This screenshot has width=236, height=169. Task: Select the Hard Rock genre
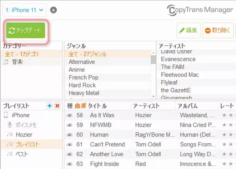pos(108,85)
